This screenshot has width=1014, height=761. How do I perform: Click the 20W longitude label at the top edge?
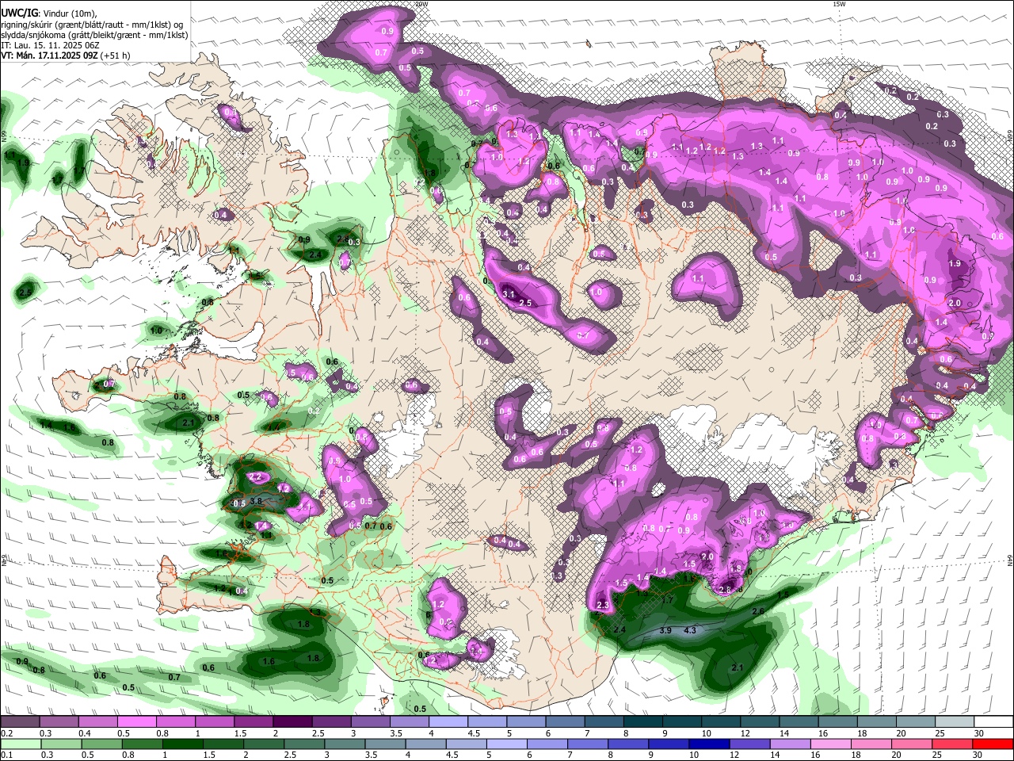click(x=421, y=4)
